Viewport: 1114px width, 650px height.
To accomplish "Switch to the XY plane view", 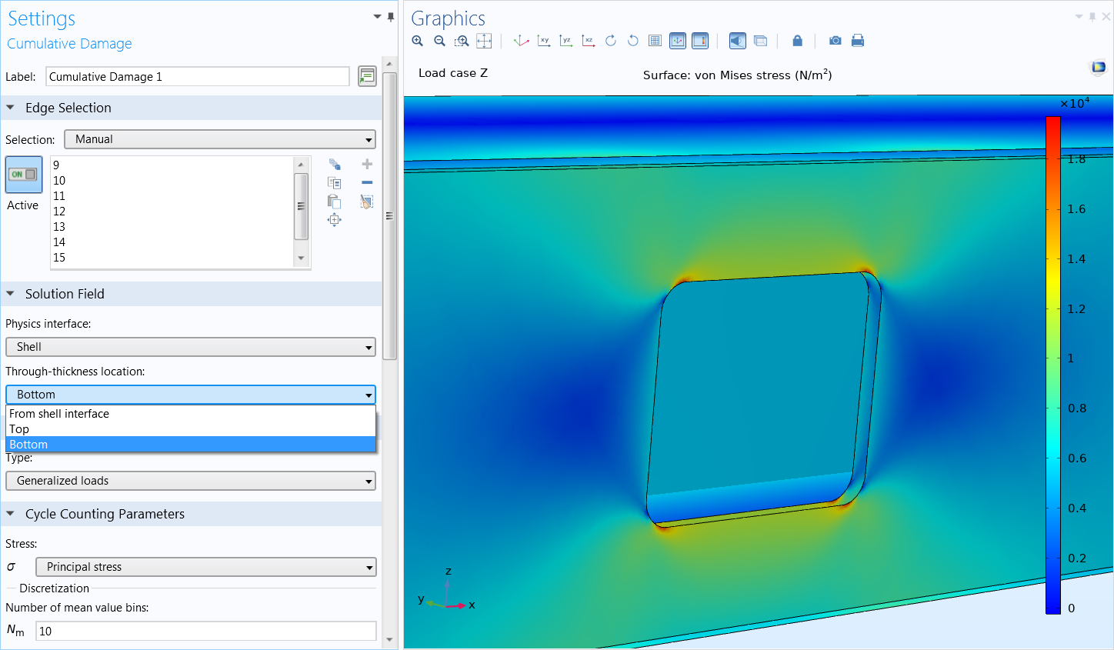I will point(544,41).
